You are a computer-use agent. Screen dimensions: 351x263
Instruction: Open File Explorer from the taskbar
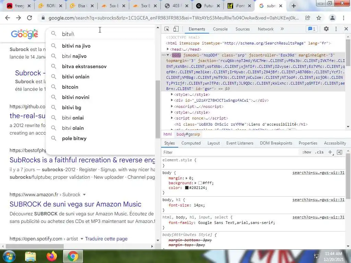[x=30, y=256]
